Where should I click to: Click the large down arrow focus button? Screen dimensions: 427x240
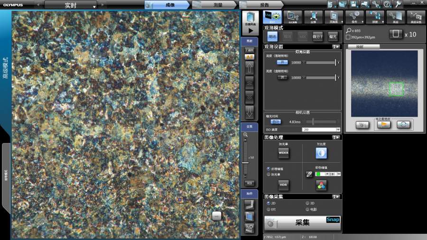pyautogui.click(x=250, y=112)
